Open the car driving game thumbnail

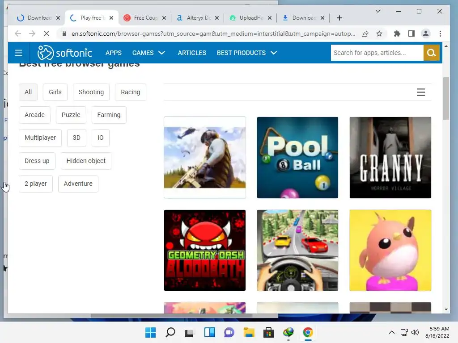[x=297, y=250]
